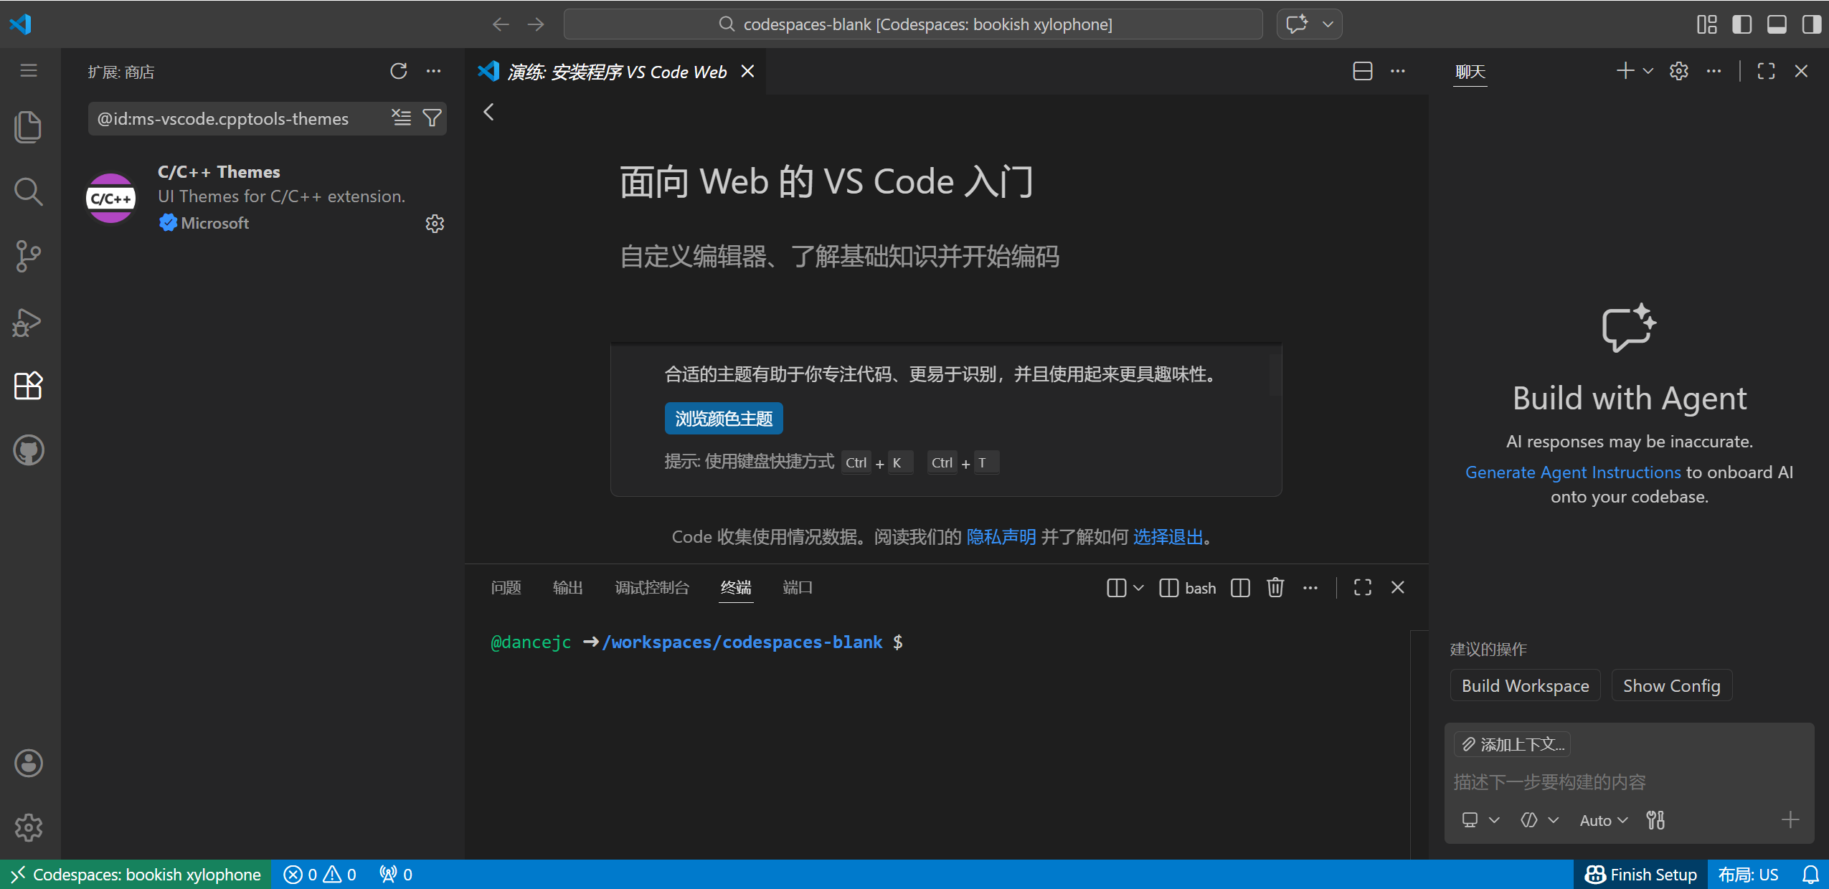Expand the Auto model picker dropdown
The width and height of the screenshot is (1829, 889).
[x=1604, y=820]
